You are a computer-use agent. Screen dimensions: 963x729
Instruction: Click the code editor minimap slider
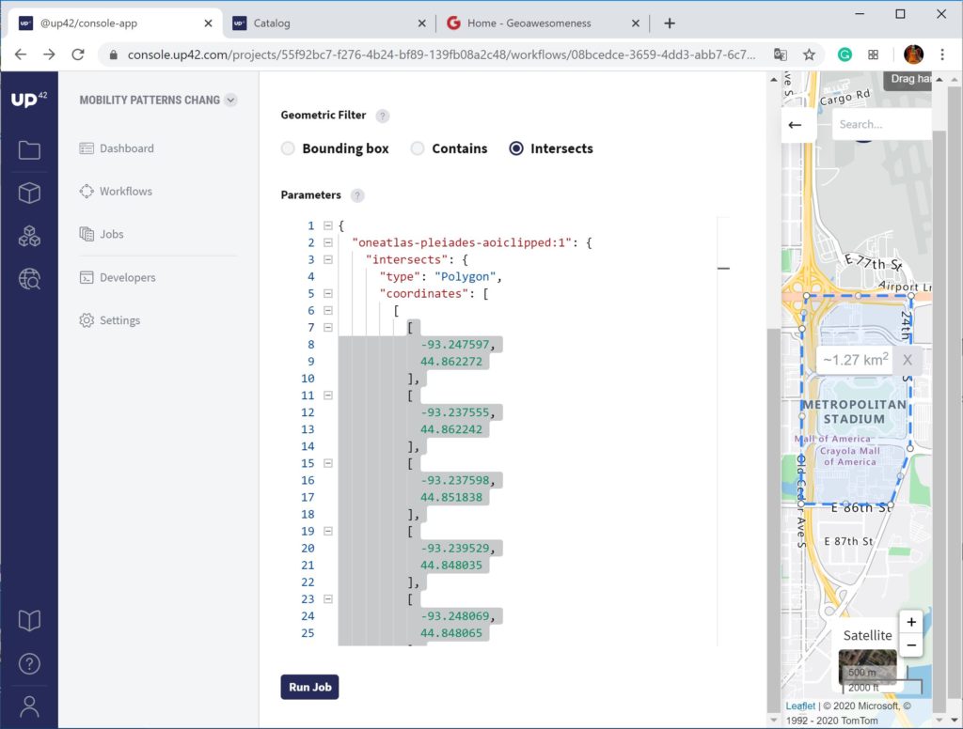723,268
